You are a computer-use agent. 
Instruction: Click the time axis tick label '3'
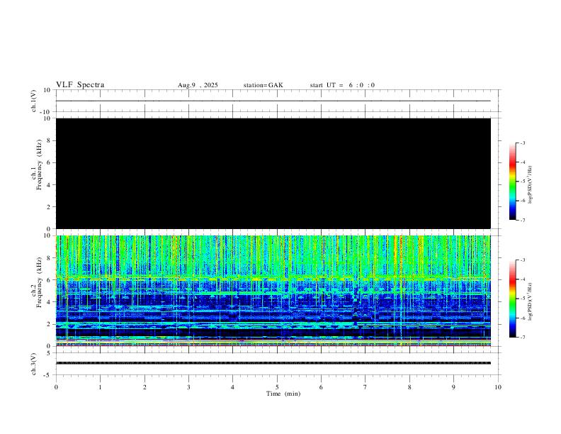(188, 387)
